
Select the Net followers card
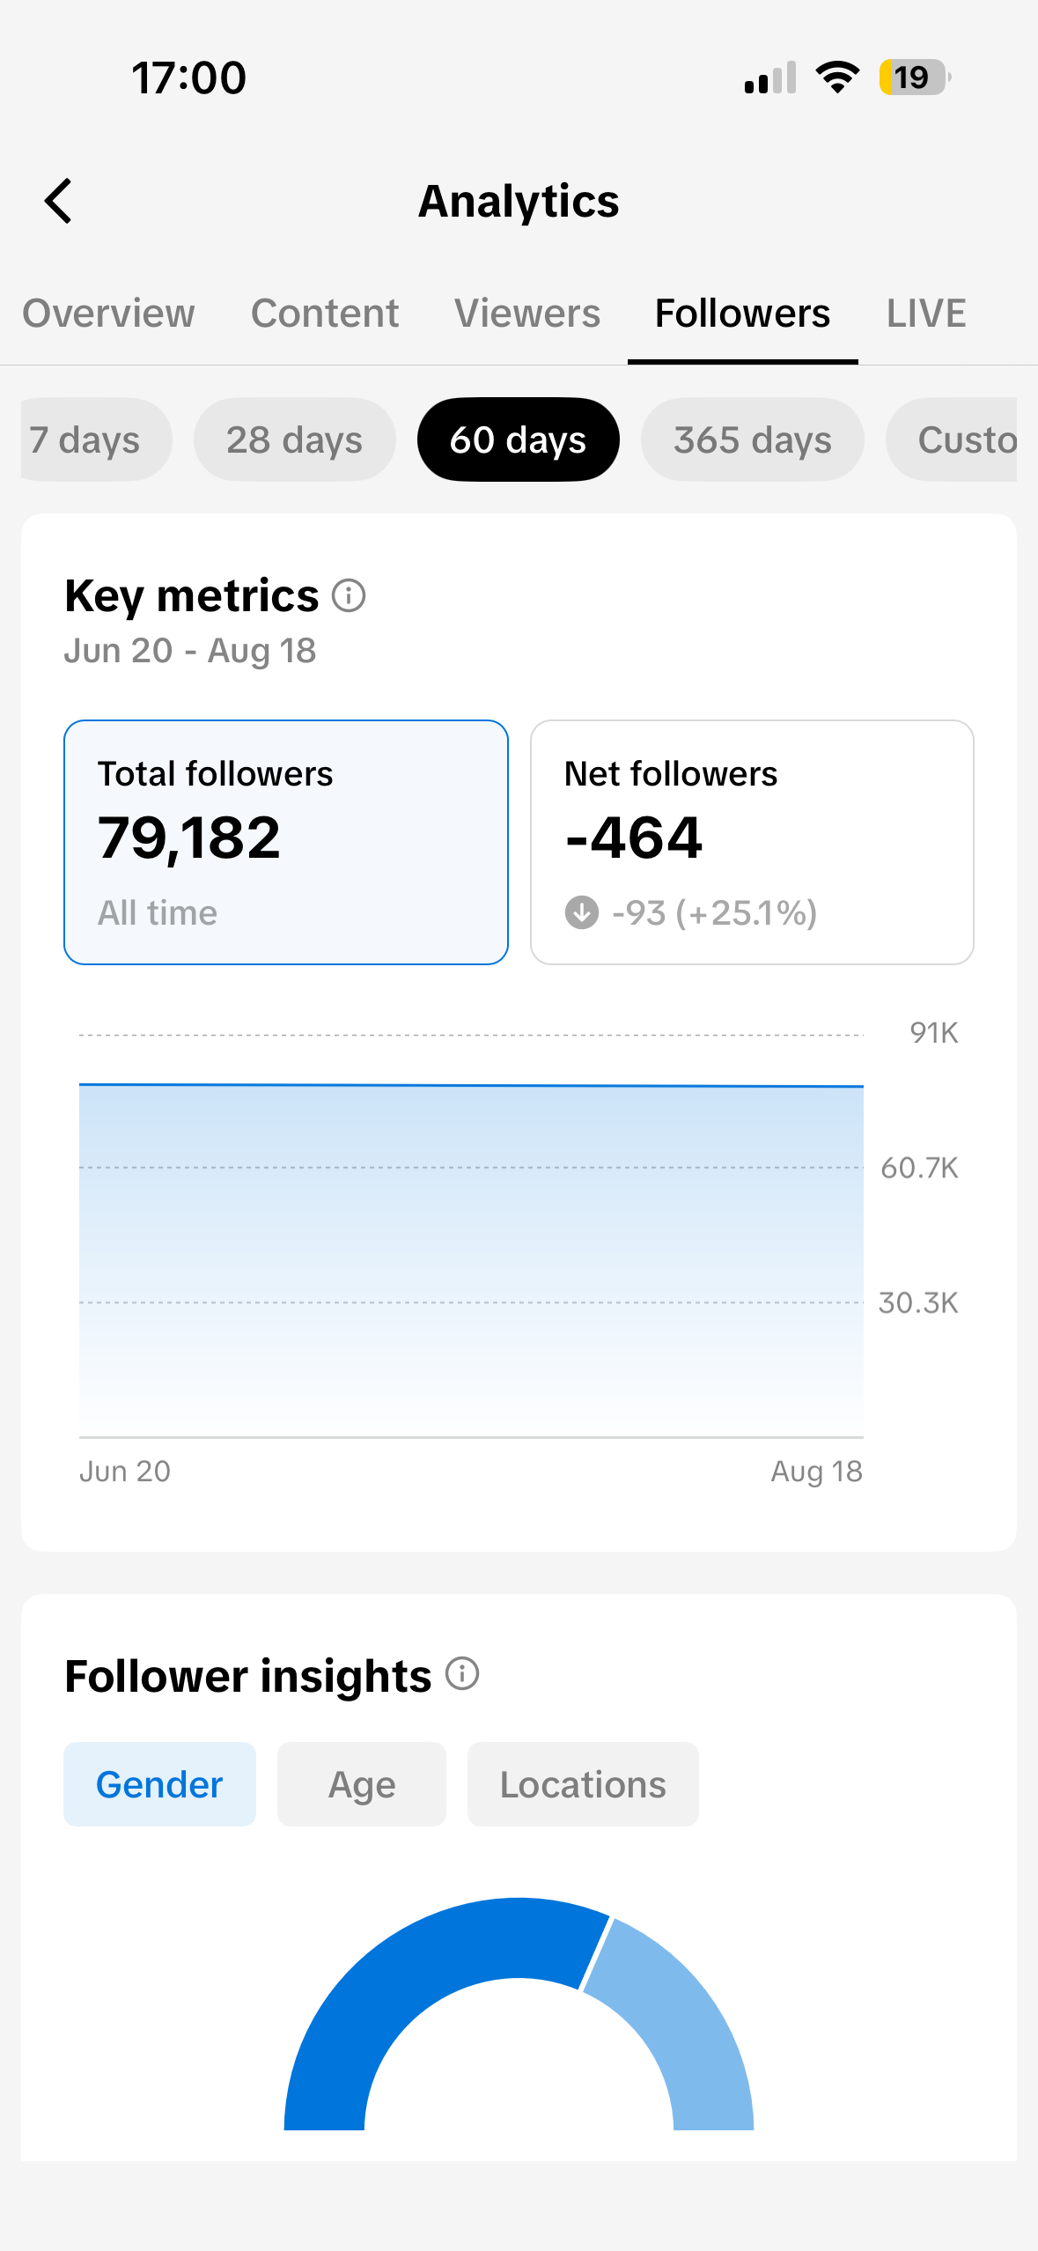point(752,842)
